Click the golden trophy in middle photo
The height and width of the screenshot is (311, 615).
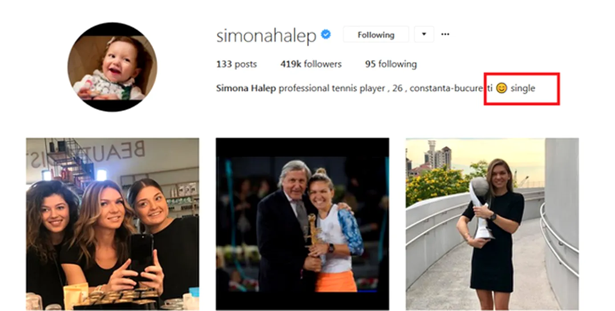313,230
